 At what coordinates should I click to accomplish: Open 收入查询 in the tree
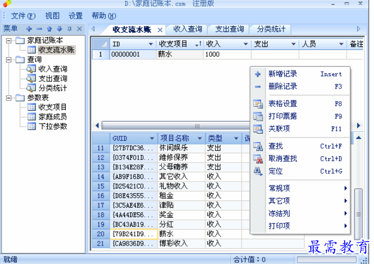pos(53,69)
